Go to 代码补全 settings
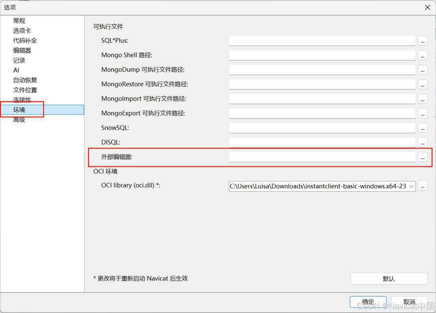 point(25,40)
